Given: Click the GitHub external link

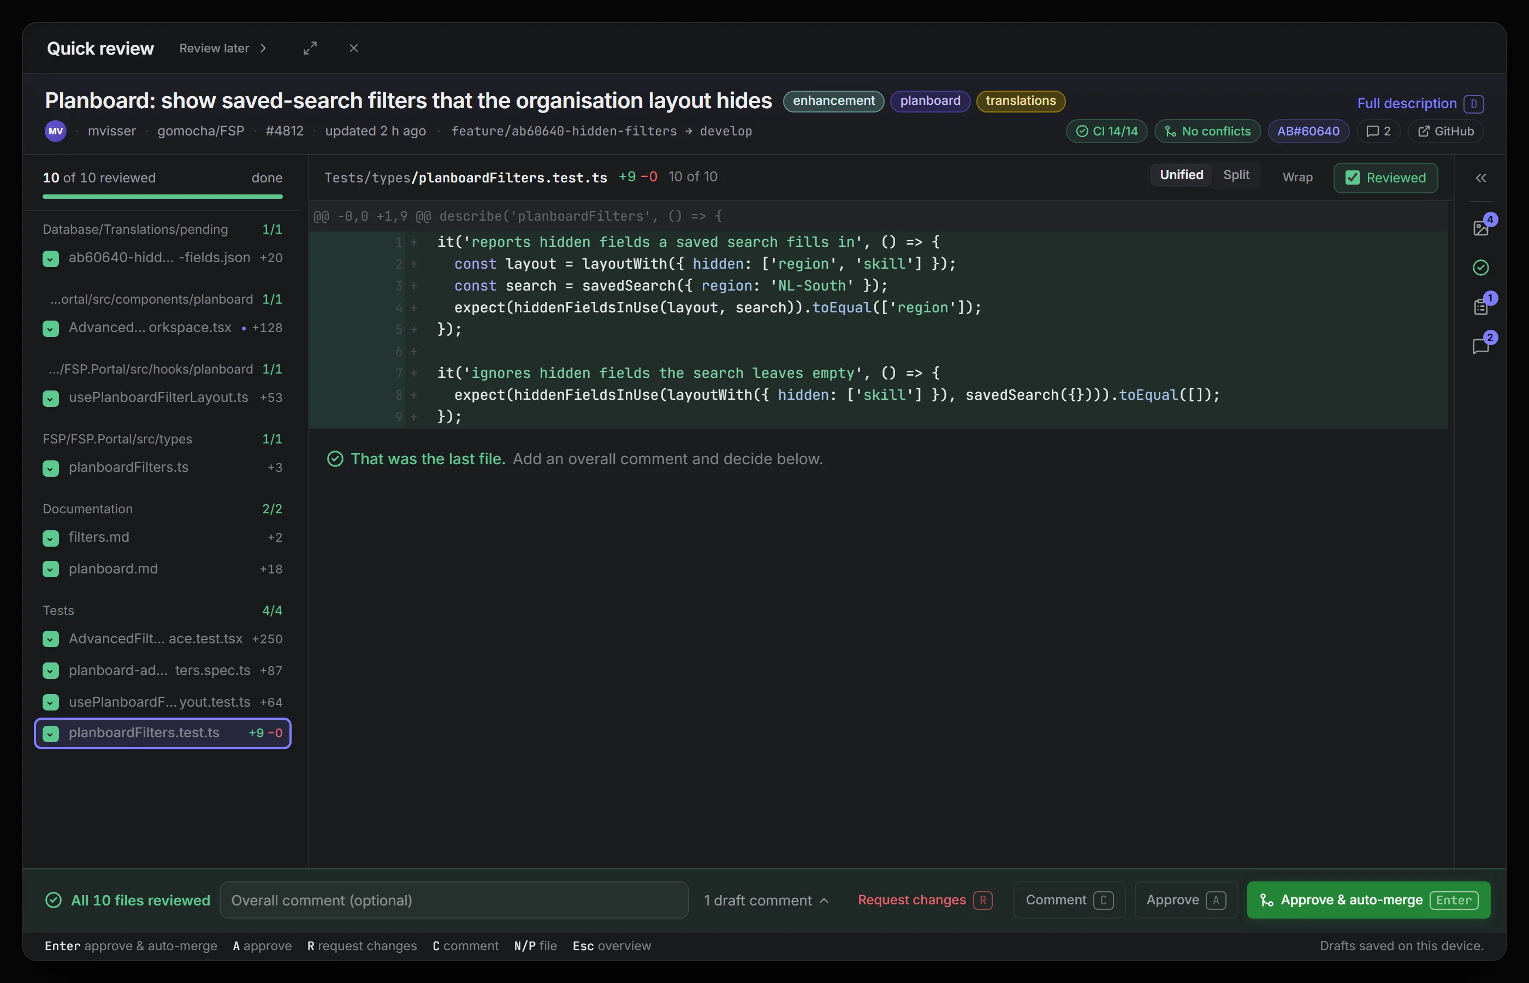Looking at the screenshot, I should pyautogui.click(x=1445, y=131).
